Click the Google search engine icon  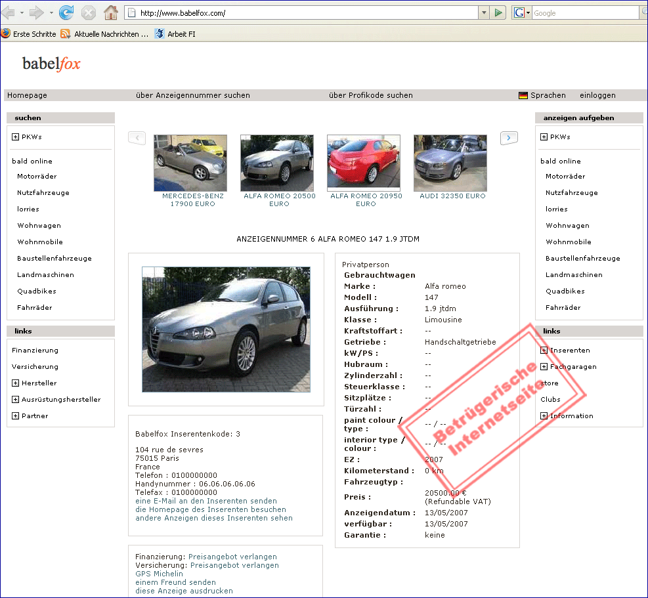pos(519,13)
